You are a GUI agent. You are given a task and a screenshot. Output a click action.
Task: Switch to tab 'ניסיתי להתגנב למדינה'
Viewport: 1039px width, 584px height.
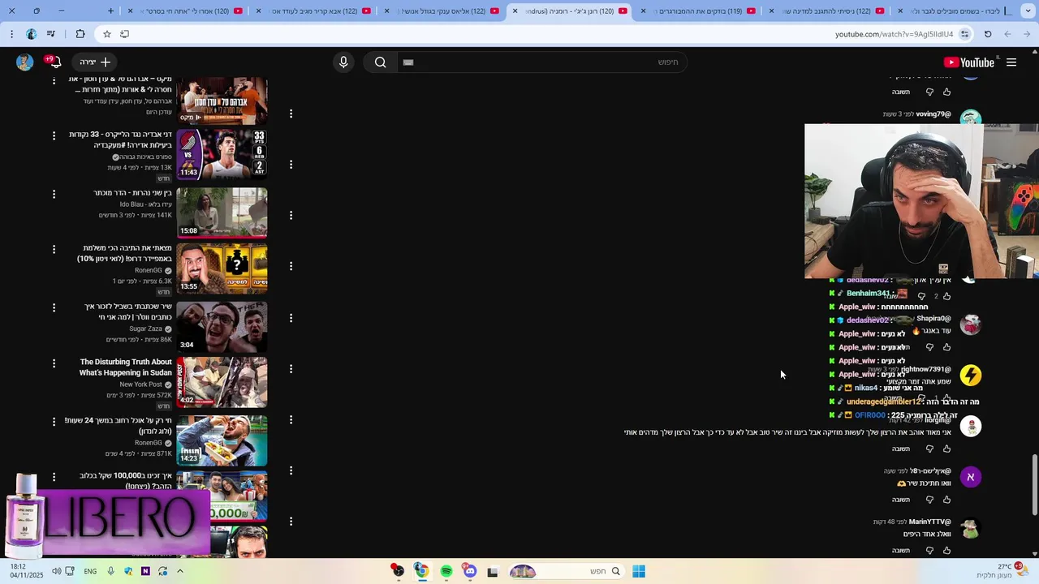click(x=826, y=11)
